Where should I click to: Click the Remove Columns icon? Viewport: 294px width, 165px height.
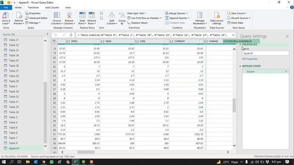69,15
